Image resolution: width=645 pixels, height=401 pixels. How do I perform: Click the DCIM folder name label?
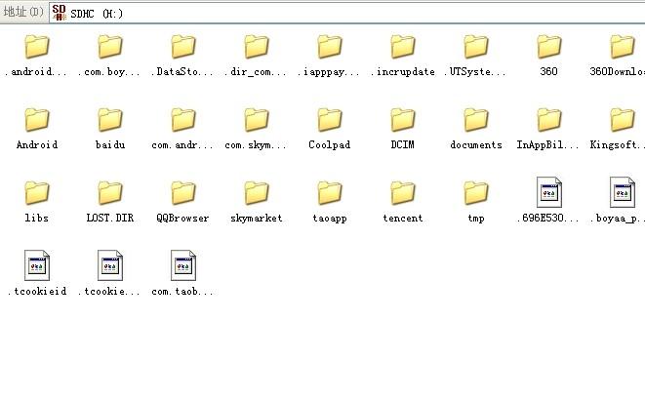click(403, 144)
